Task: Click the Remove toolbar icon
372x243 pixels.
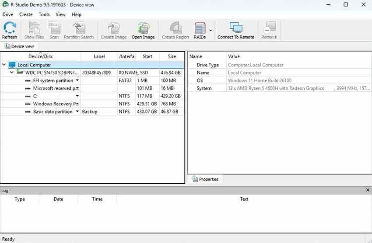Action: click(269, 28)
